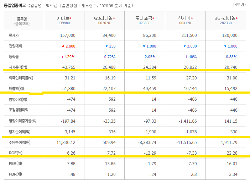Select net income value -1,990

click(x=150, y=132)
